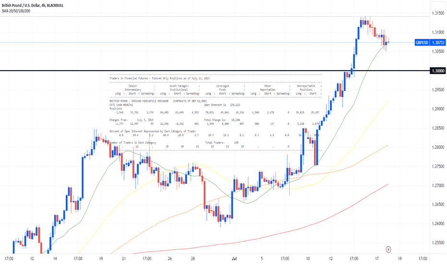Click the 17:00 label between 14 and 19
Image resolution: width=447 pixels, height=264 pixels.
(78, 259)
